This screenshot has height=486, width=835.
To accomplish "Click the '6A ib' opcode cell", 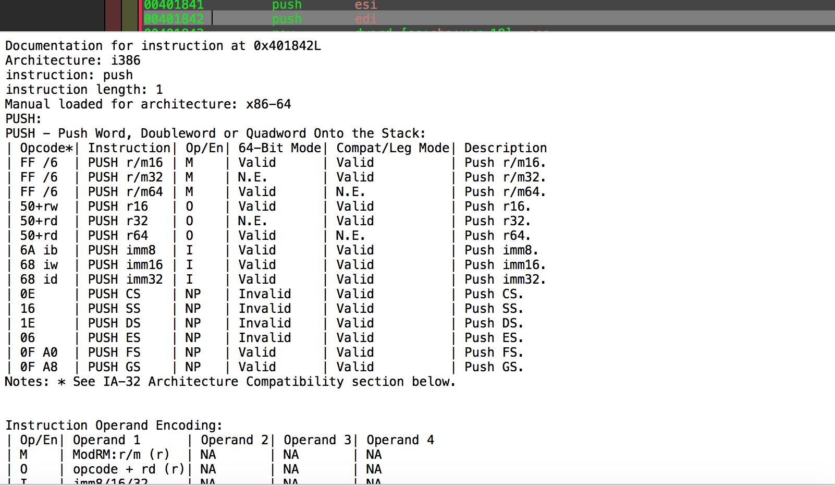I will (x=39, y=250).
